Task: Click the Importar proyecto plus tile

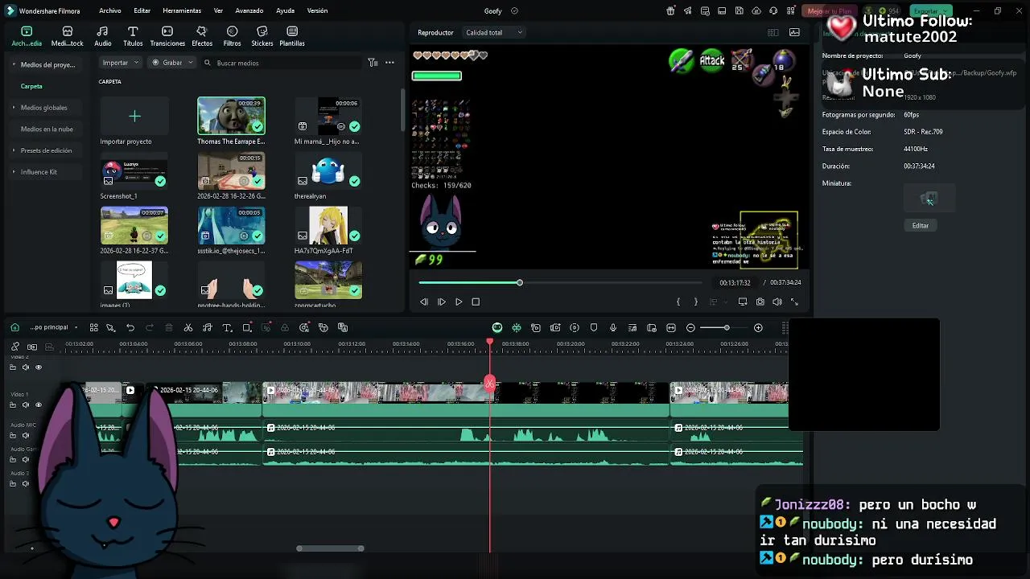Action: pos(134,116)
